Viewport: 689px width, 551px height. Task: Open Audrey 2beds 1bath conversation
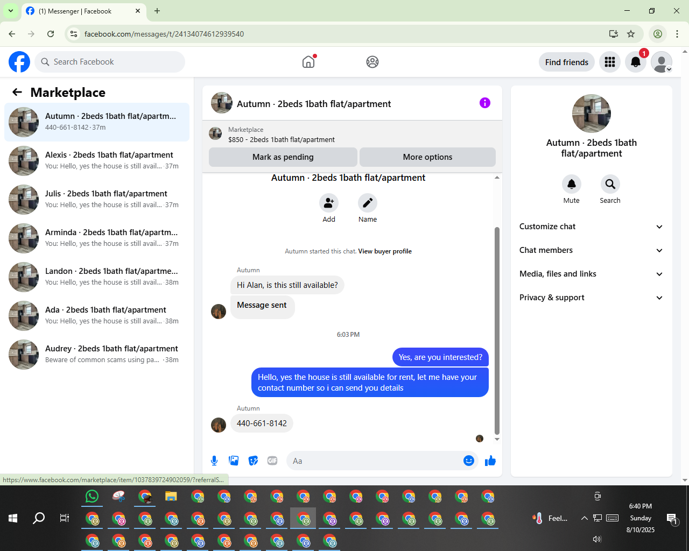[97, 355]
